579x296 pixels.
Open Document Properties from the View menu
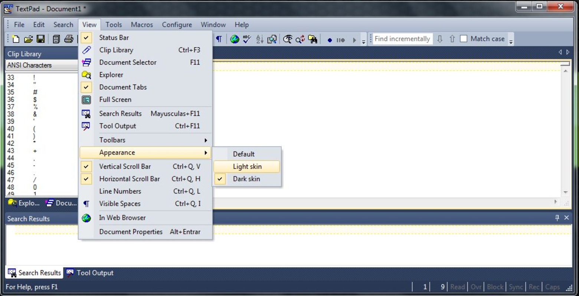pyautogui.click(x=145, y=232)
